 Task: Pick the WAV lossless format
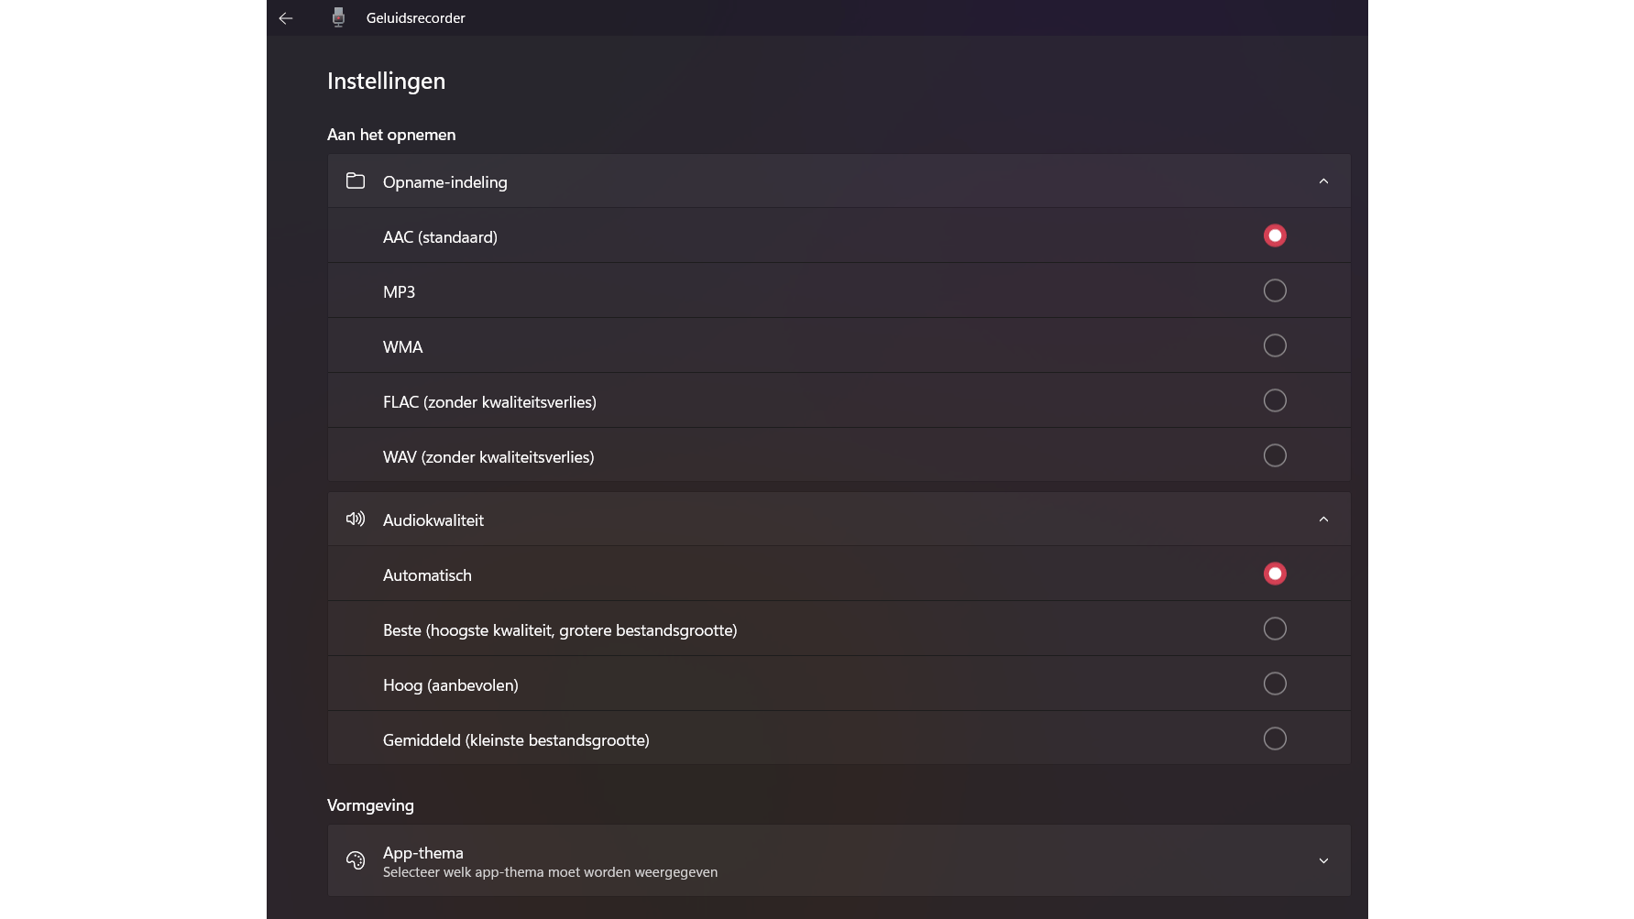1275,456
